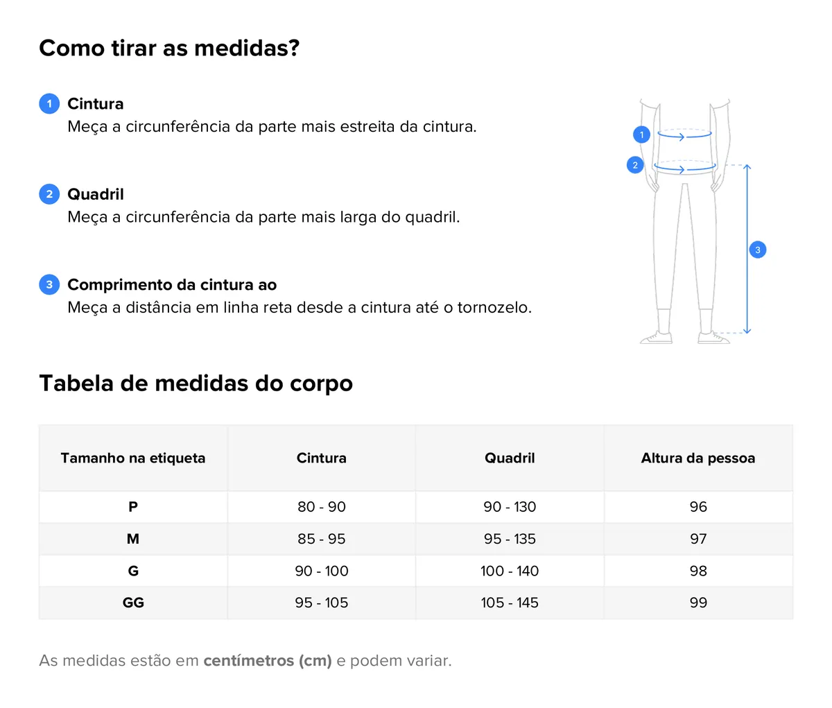Image resolution: width=832 pixels, height=708 pixels.
Task: Click the Quadril heading in the instructions
Action: (96, 194)
